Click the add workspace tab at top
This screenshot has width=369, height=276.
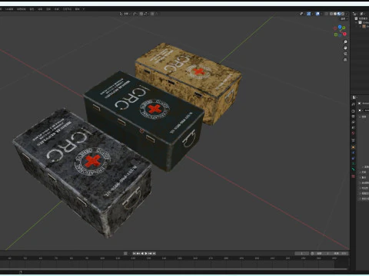pyautogui.click(x=84, y=9)
